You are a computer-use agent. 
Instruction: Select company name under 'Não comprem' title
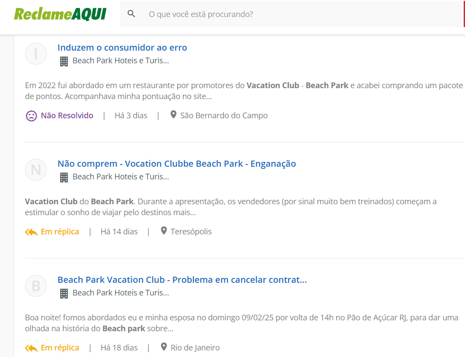point(121,177)
